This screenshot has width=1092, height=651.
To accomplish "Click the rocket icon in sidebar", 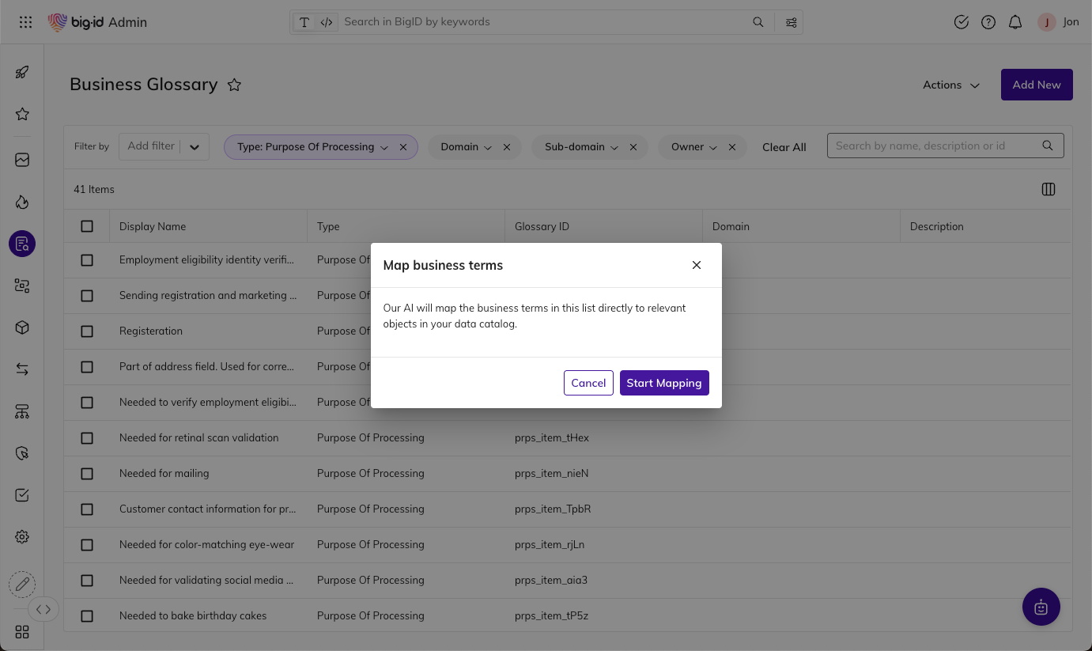I will pos(22,73).
